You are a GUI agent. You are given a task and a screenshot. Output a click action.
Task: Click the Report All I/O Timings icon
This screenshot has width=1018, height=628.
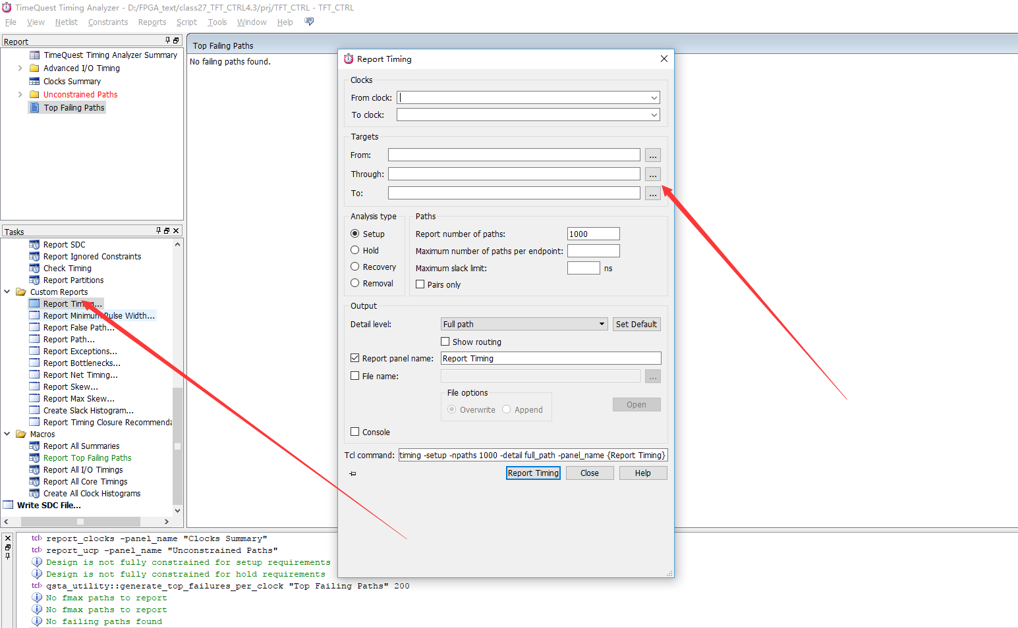pos(34,469)
